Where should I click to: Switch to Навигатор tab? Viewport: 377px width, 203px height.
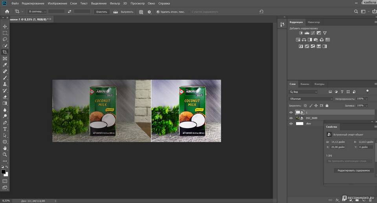click(x=314, y=22)
